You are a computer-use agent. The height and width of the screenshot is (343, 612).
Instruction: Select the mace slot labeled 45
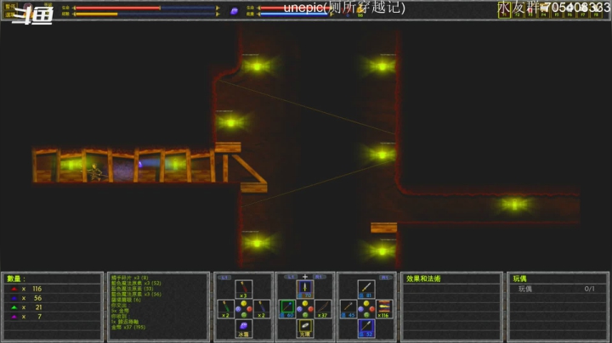[x=348, y=309]
